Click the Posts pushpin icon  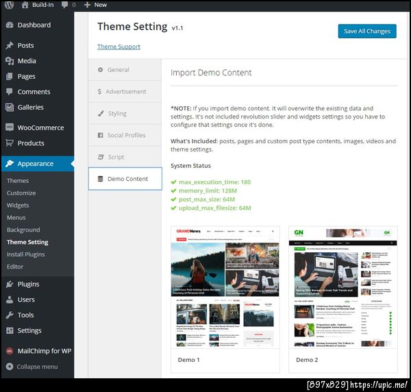click(x=10, y=45)
